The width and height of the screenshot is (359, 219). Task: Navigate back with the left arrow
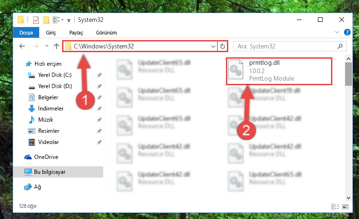pos(22,46)
